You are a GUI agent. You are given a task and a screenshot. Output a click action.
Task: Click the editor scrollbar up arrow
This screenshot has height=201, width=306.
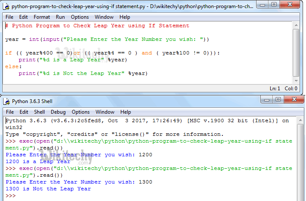point(297,26)
